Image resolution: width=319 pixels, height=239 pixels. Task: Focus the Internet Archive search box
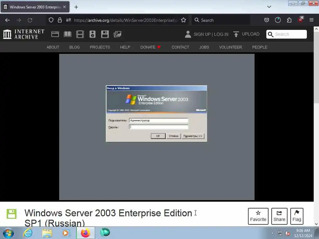coord(287,34)
